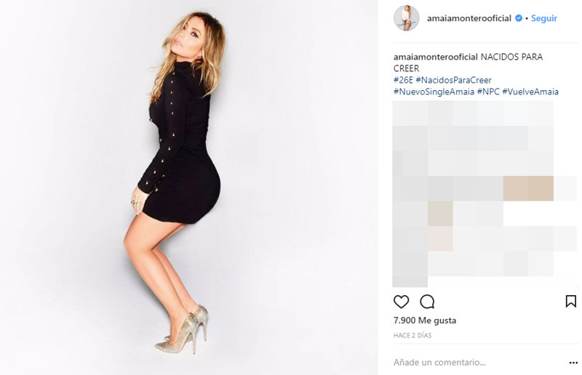Open the amaiamonterooficial profile avatar
This screenshot has height=375, width=582.
tap(407, 18)
